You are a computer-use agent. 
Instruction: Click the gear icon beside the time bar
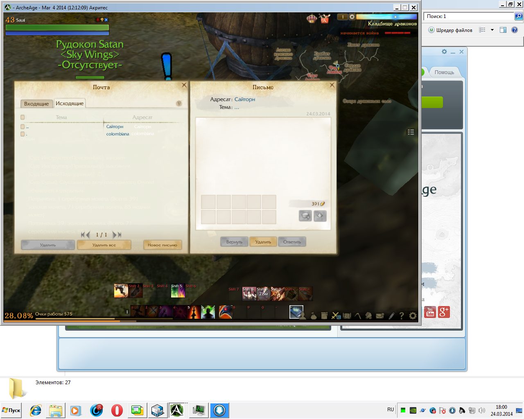pyautogui.click(x=352, y=17)
